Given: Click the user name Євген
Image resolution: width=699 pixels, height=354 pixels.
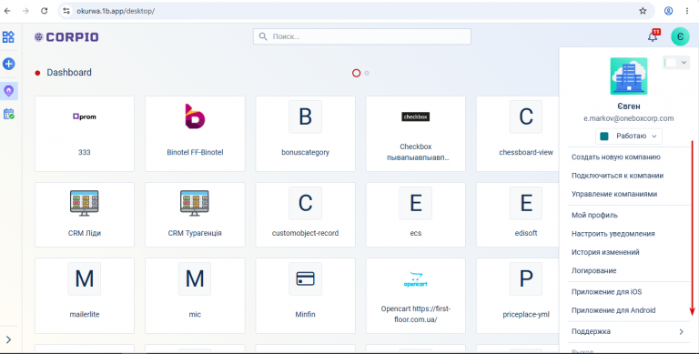Looking at the screenshot, I should 629,106.
